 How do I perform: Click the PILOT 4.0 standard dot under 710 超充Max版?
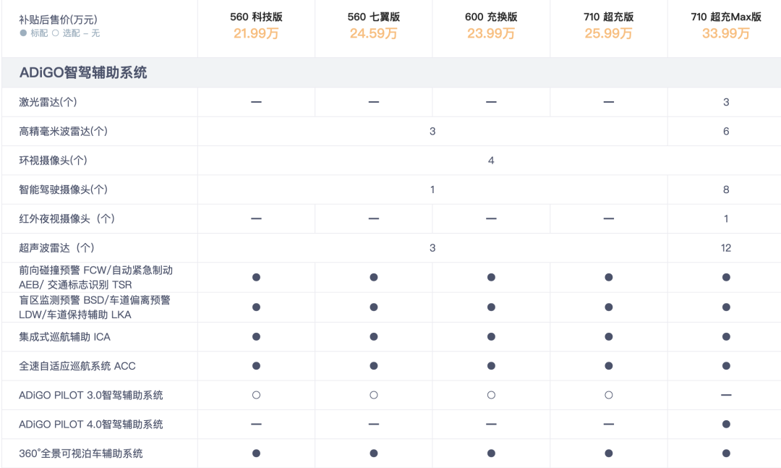726,424
